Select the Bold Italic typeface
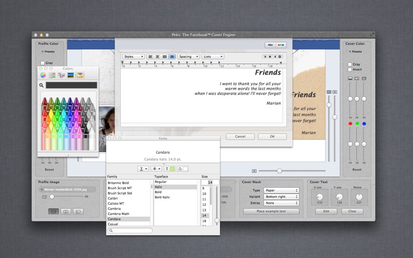This screenshot has height=258, width=413. 162,198
